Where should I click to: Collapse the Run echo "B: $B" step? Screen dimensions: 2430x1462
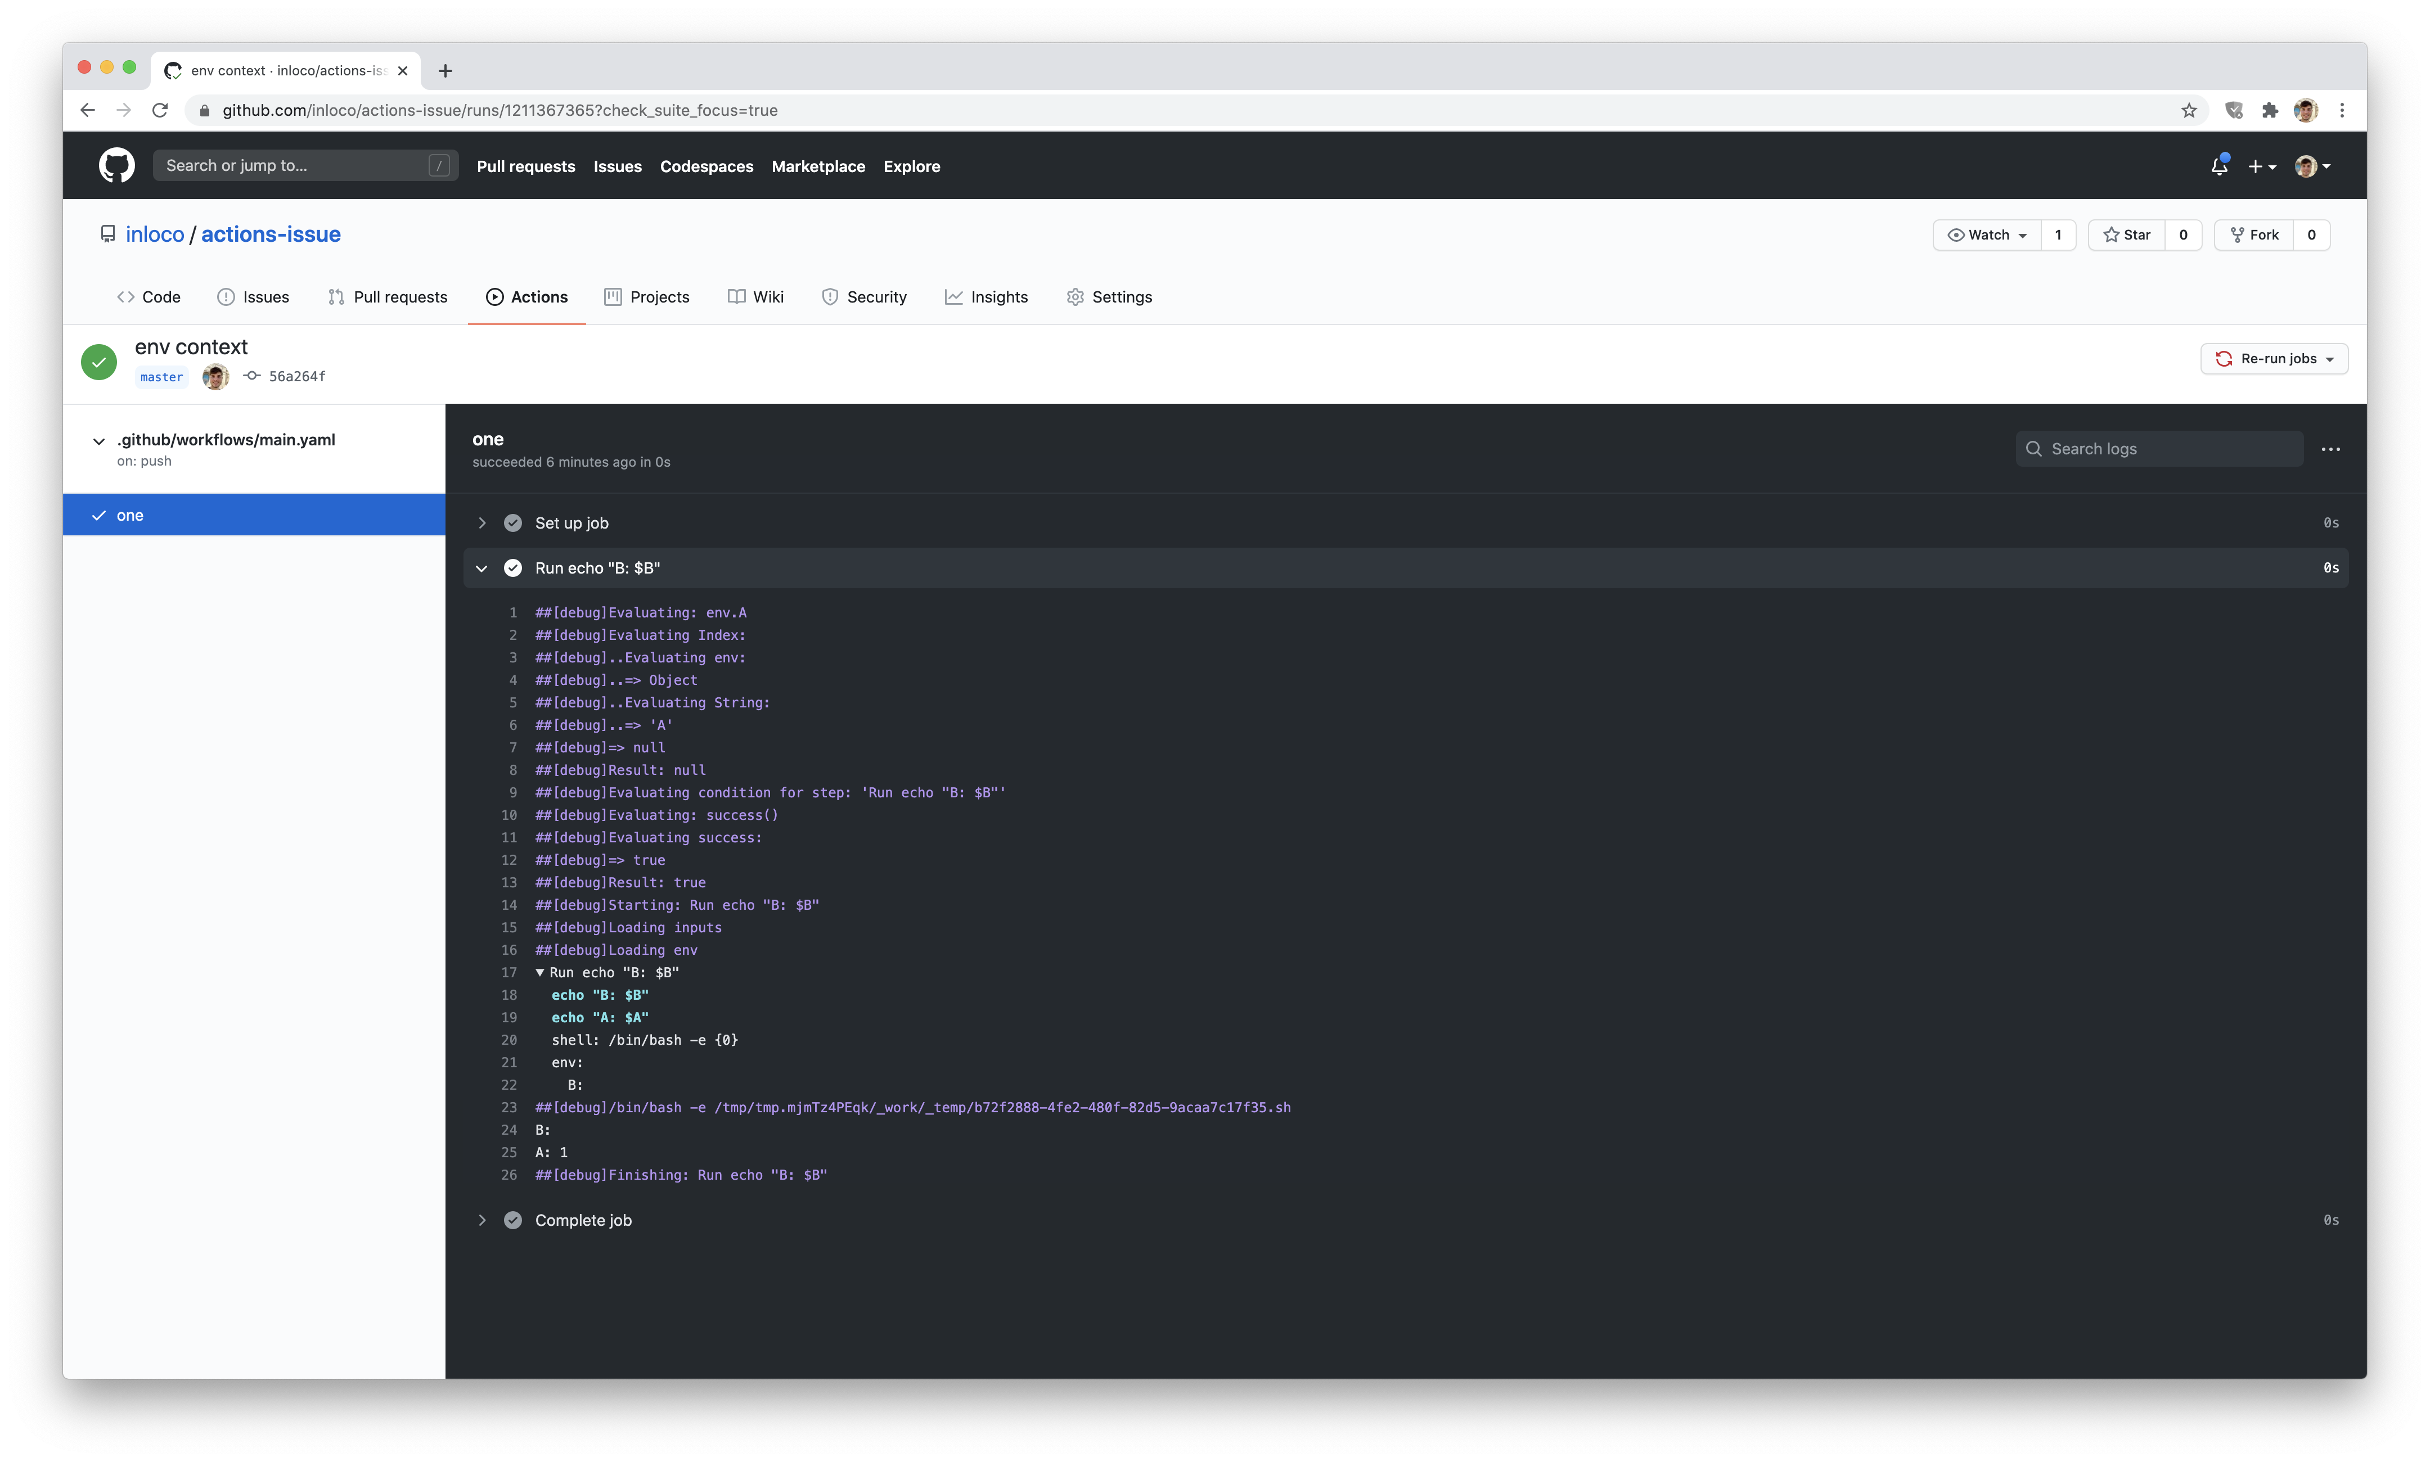coord(482,567)
